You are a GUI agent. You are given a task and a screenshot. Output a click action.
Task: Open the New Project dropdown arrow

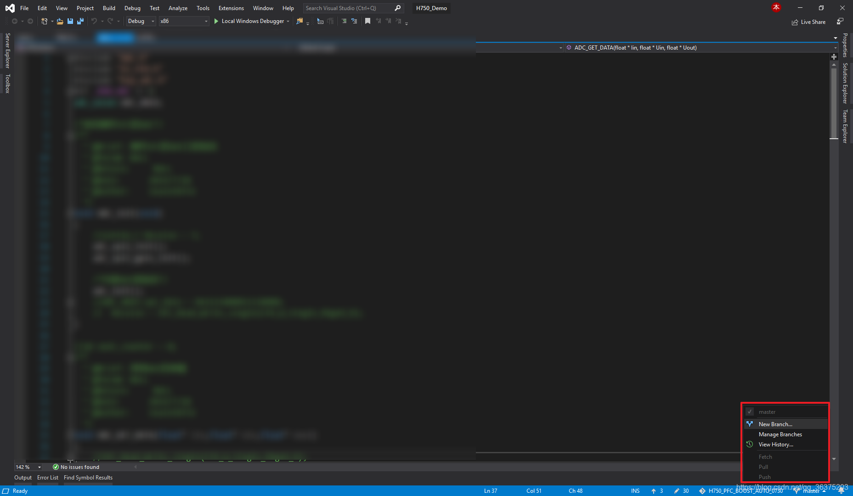click(52, 21)
